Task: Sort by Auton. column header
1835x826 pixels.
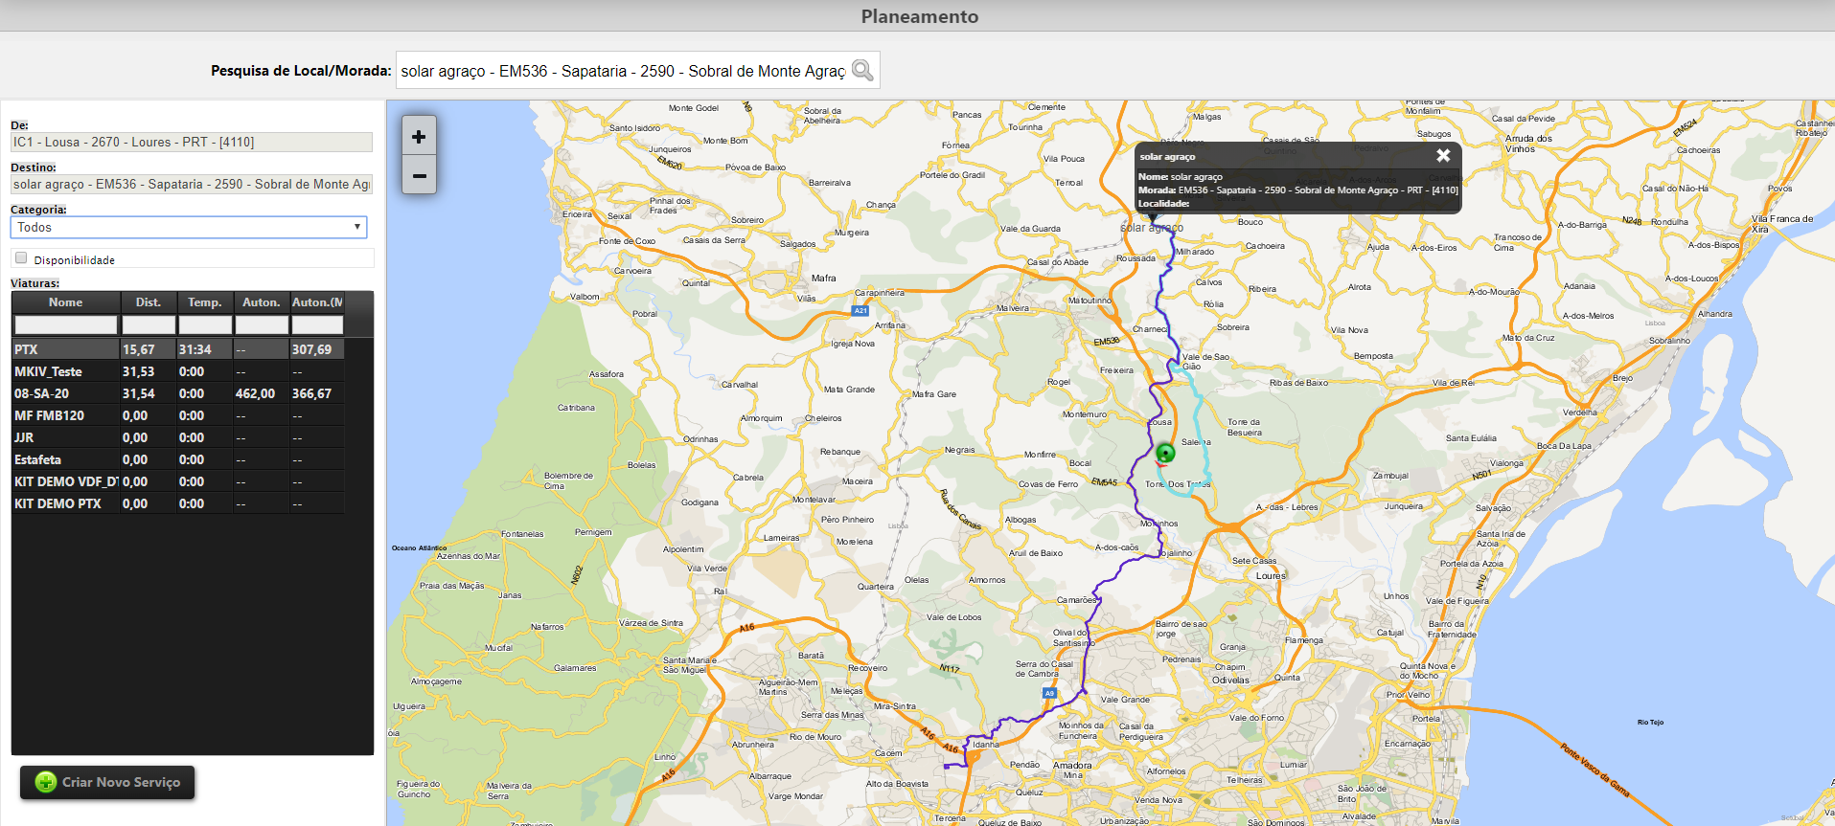Action: tap(261, 302)
